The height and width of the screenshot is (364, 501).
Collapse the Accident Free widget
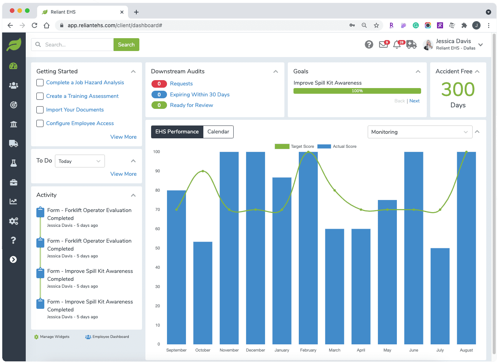[477, 71]
